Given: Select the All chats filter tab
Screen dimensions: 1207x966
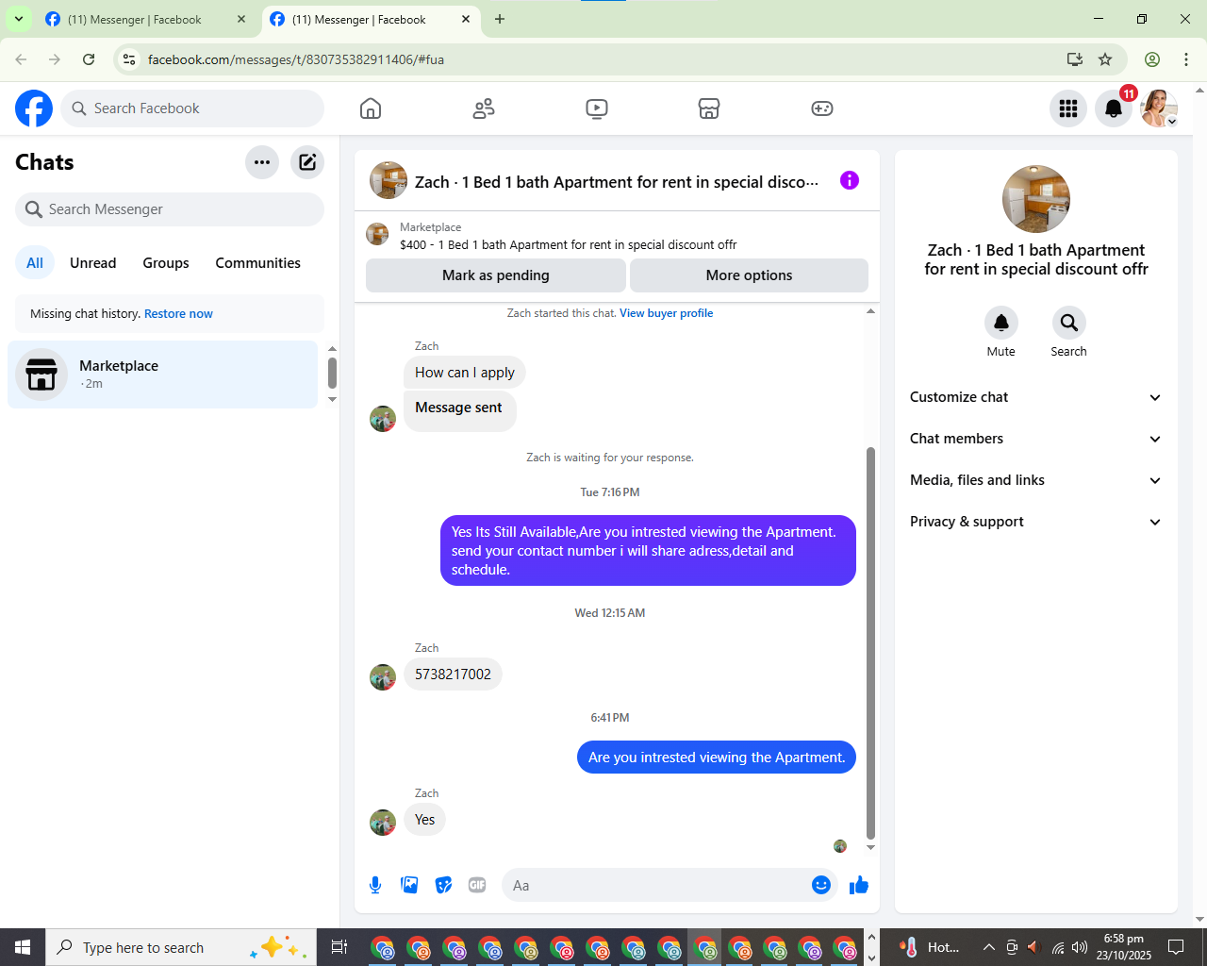Looking at the screenshot, I should pos(35,263).
